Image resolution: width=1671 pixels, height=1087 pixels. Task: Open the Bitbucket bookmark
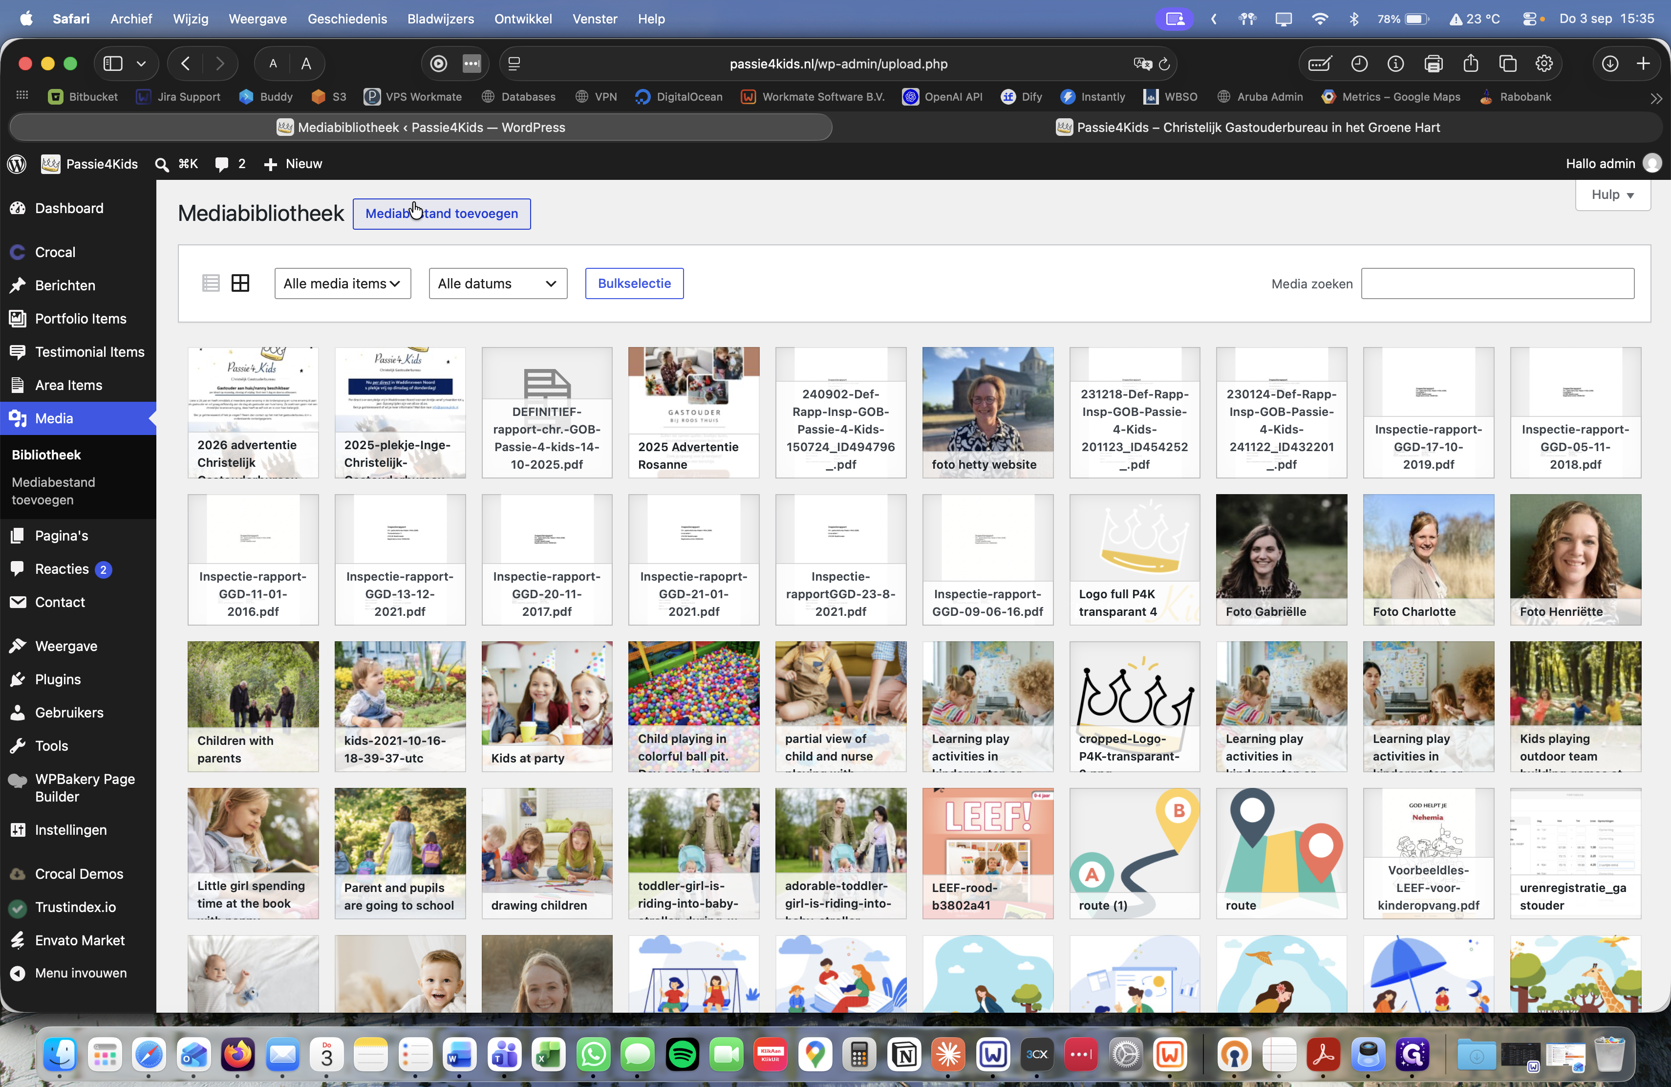(83, 97)
